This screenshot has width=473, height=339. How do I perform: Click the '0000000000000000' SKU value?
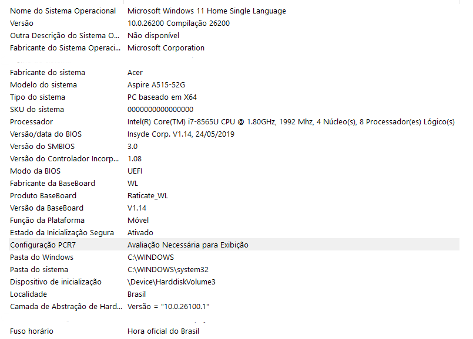[x=160, y=110]
